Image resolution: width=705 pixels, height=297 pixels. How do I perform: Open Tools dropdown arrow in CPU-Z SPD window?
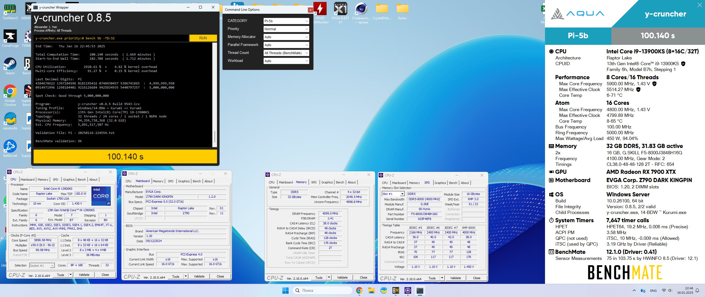442,278
